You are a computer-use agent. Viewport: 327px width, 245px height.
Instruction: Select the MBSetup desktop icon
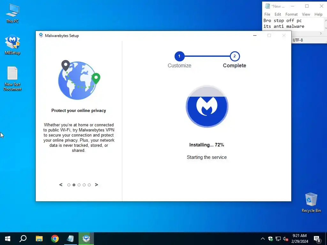coord(12,45)
